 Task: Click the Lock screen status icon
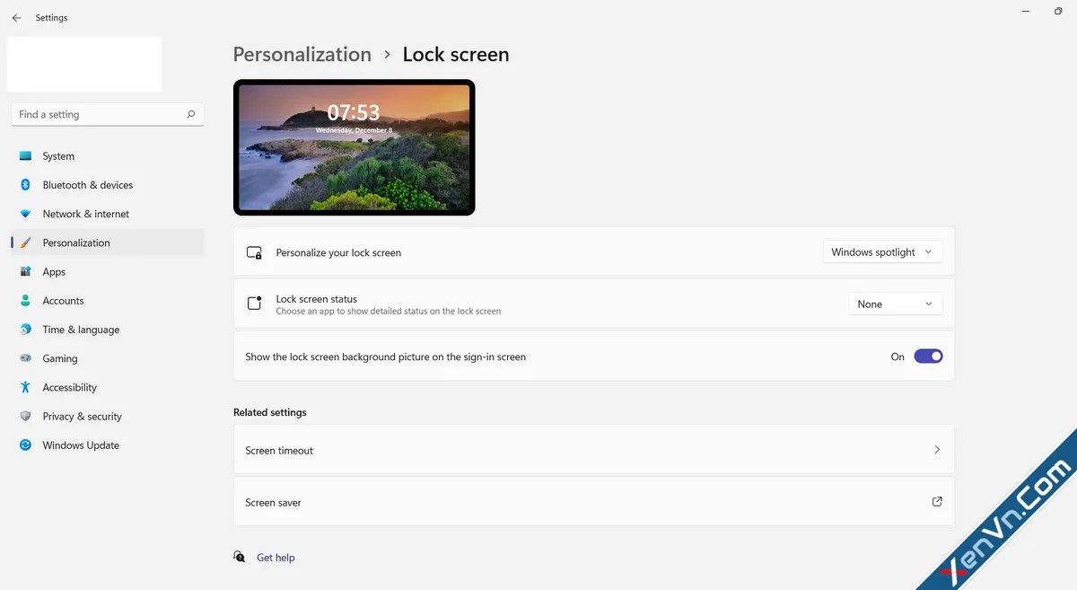tap(255, 303)
